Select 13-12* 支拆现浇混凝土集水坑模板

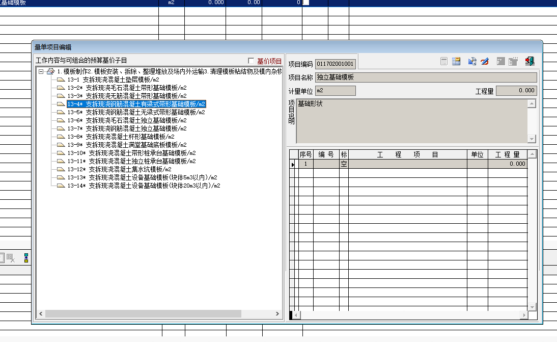tap(119, 170)
